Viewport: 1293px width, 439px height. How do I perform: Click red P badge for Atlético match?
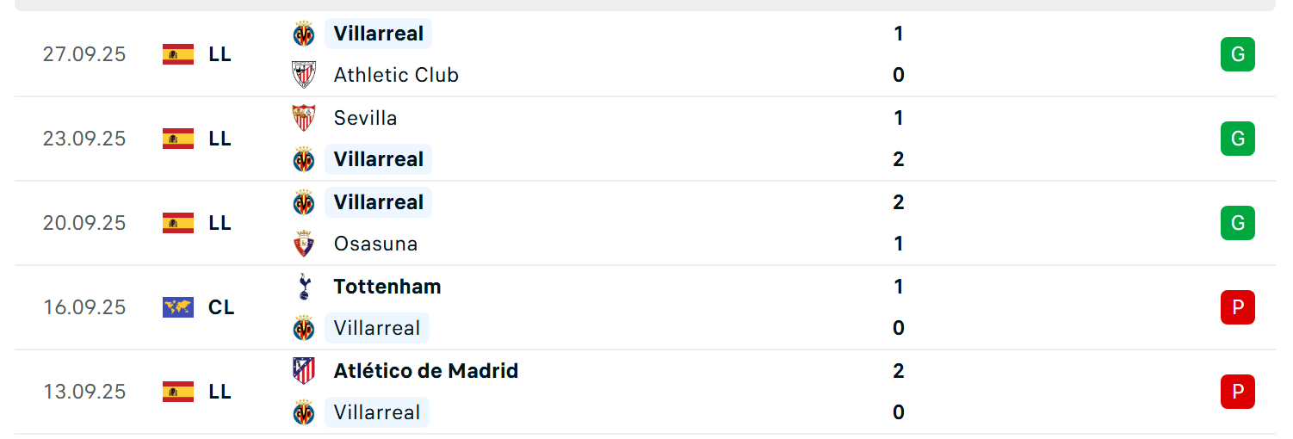(1237, 392)
